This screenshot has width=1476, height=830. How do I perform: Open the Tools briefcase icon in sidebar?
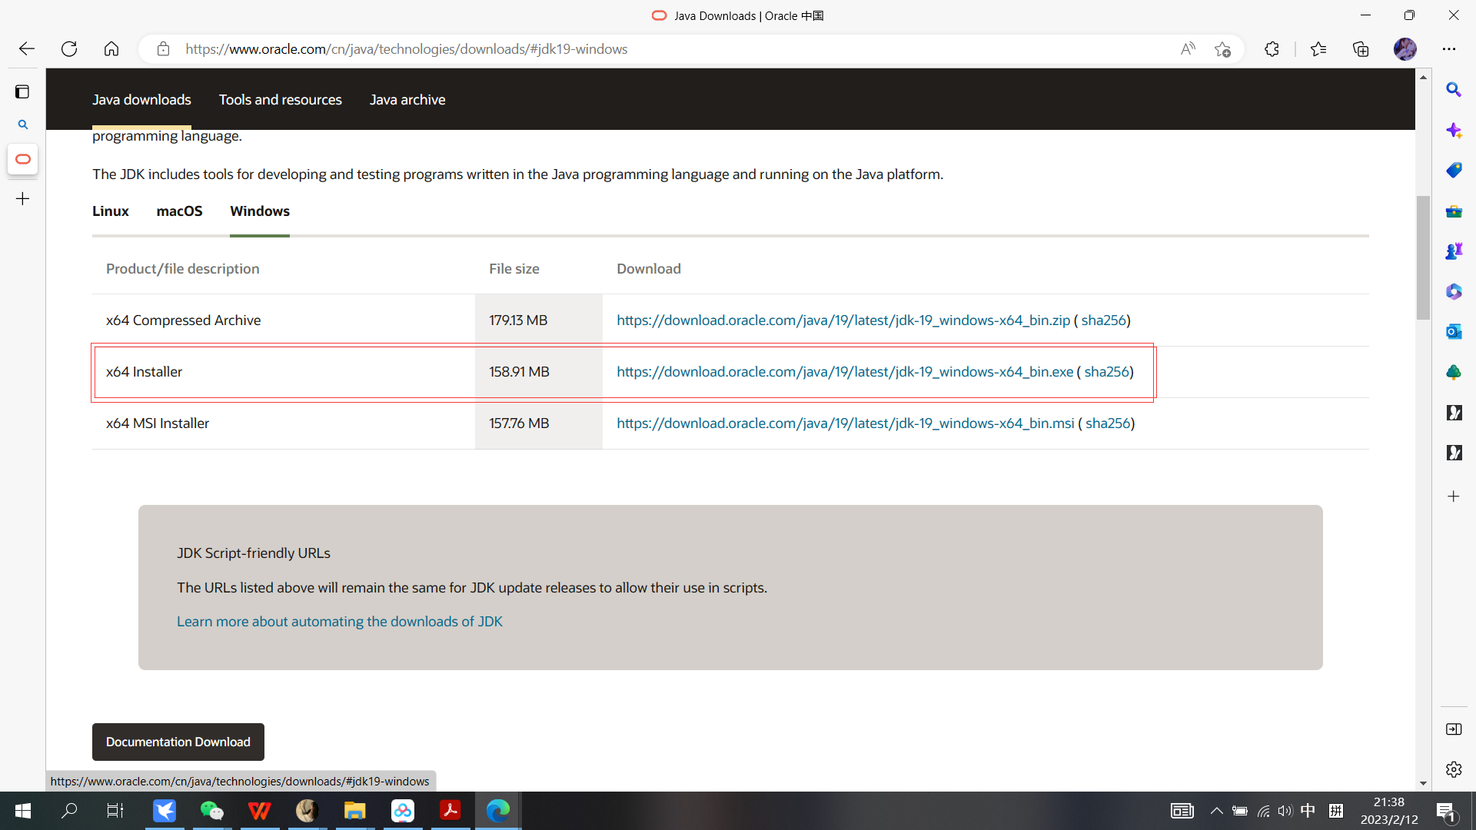pos(1453,211)
